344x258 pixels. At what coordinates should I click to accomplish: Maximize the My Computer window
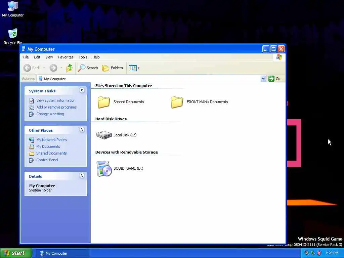click(273, 49)
